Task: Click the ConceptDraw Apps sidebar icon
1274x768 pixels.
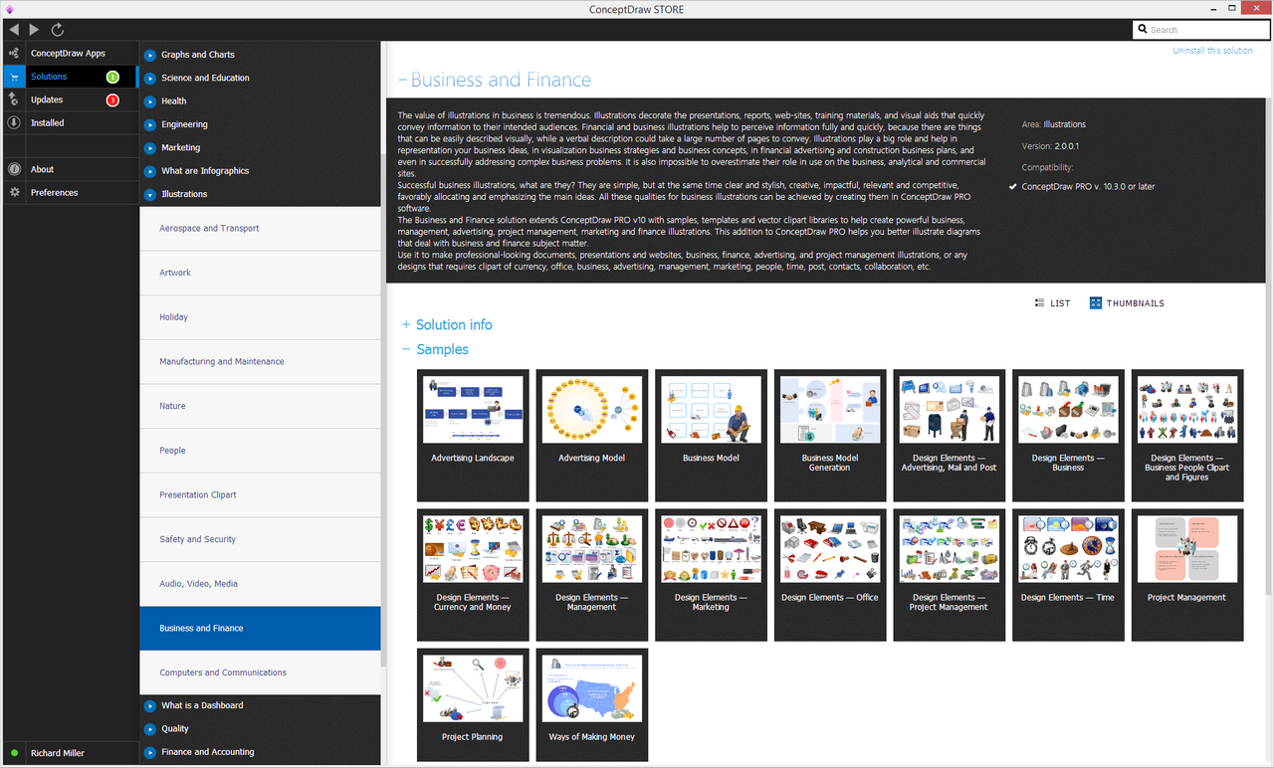Action: (14, 53)
